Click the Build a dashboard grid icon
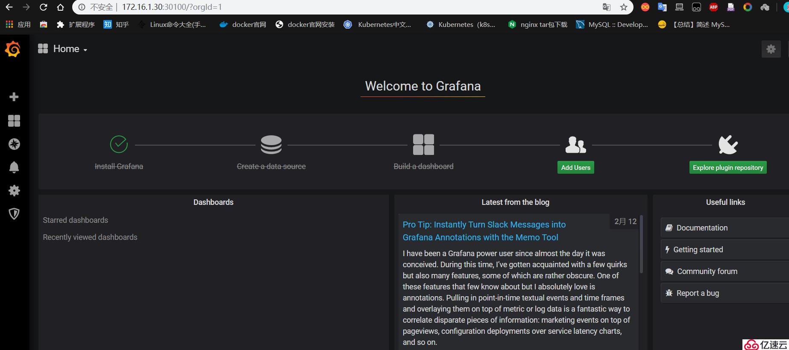Image resolution: width=789 pixels, height=350 pixels. click(x=423, y=145)
